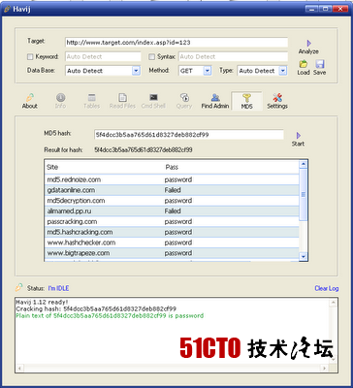353x388 pixels.
Task: Open the Tables tab icon
Action: pyautogui.click(x=92, y=97)
